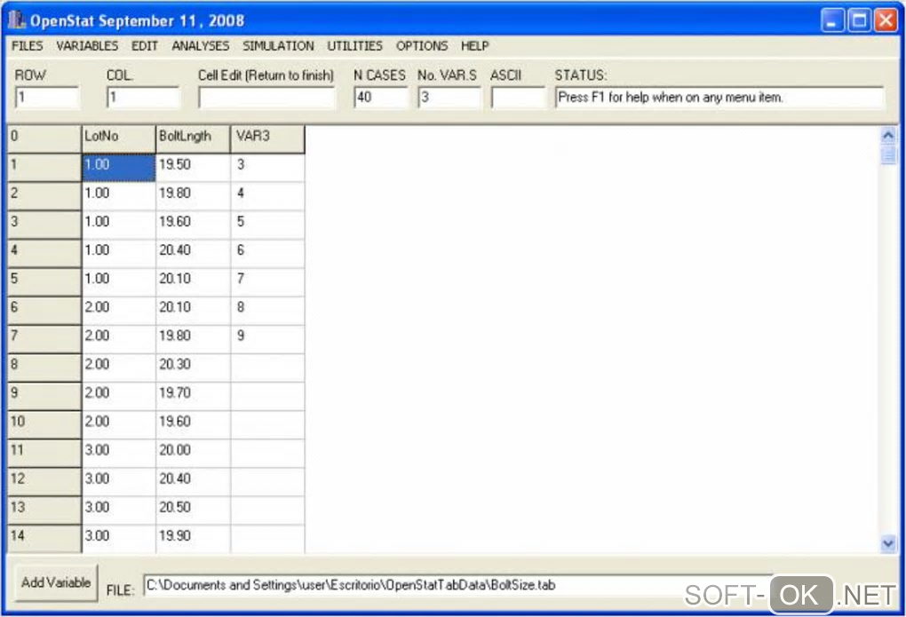Click VAR3 cell with value 4
Viewport: 906px width, 617px height.
pyautogui.click(x=267, y=196)
